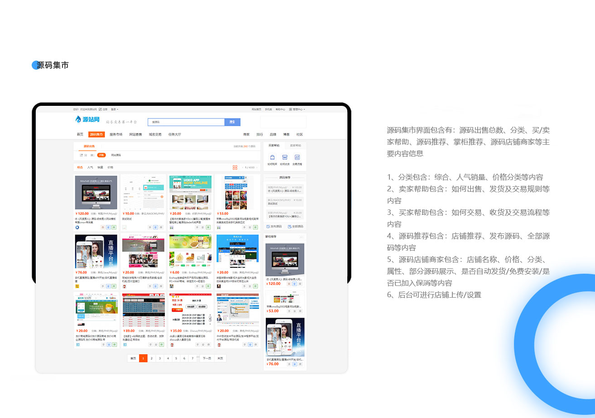
Task: Go to 首页 in the navigation bar
Action: [x=80, y=134]
